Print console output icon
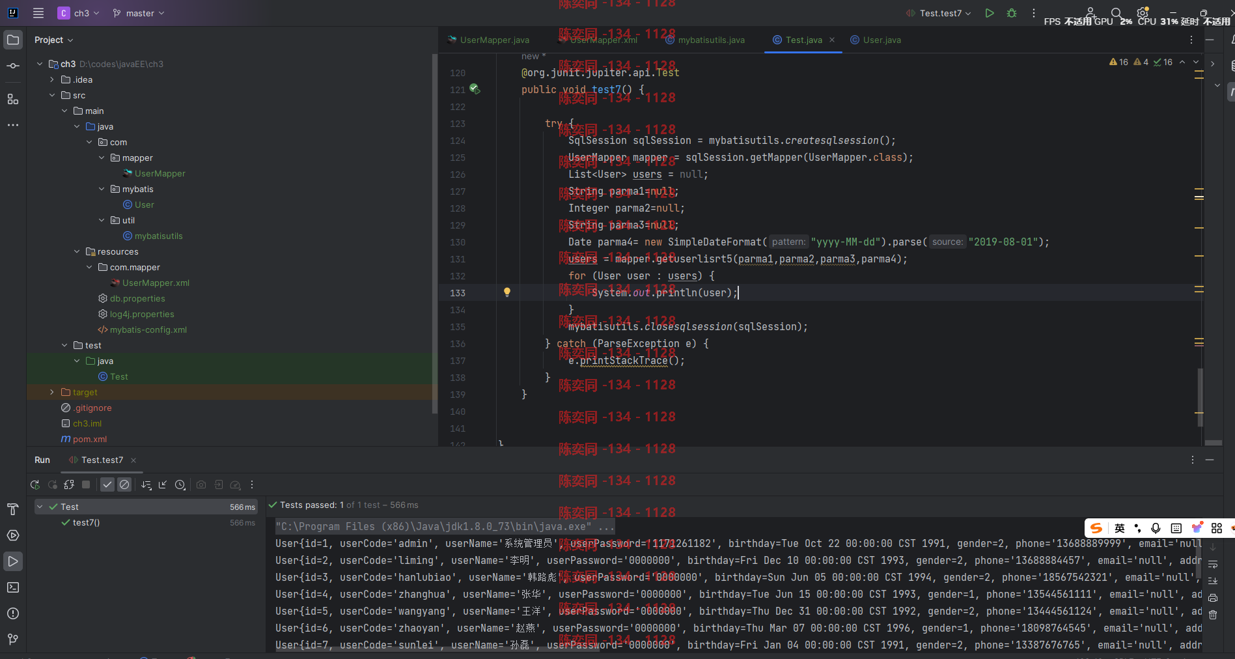Viewport: 1235px width, 659px height. point(1213,598)
